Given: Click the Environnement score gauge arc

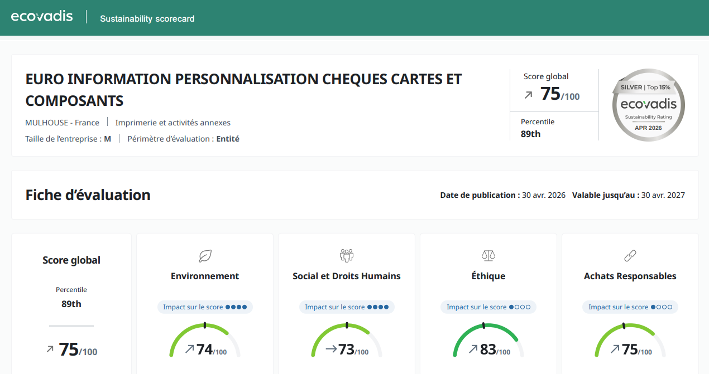Looking at the screenshot, I should click(205, 339).
